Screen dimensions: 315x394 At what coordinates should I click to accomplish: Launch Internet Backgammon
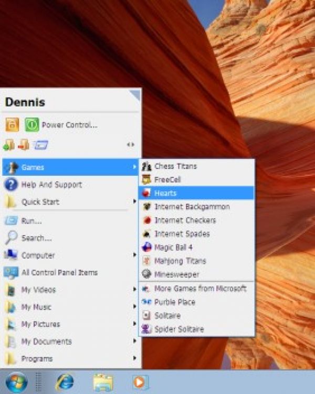point(196,207)
